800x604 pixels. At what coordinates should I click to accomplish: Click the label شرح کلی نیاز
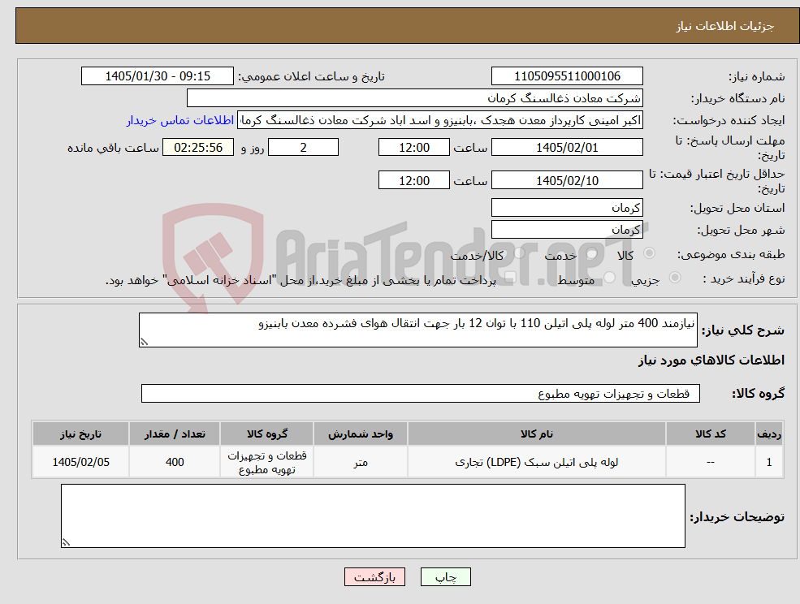(x=743, y=330)
